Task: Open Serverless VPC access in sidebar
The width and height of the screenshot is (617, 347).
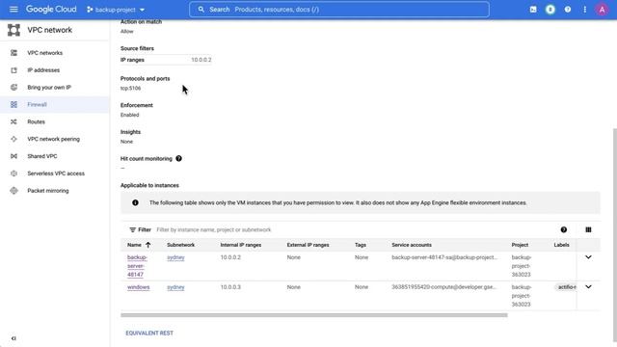Action: coord(56,173)
